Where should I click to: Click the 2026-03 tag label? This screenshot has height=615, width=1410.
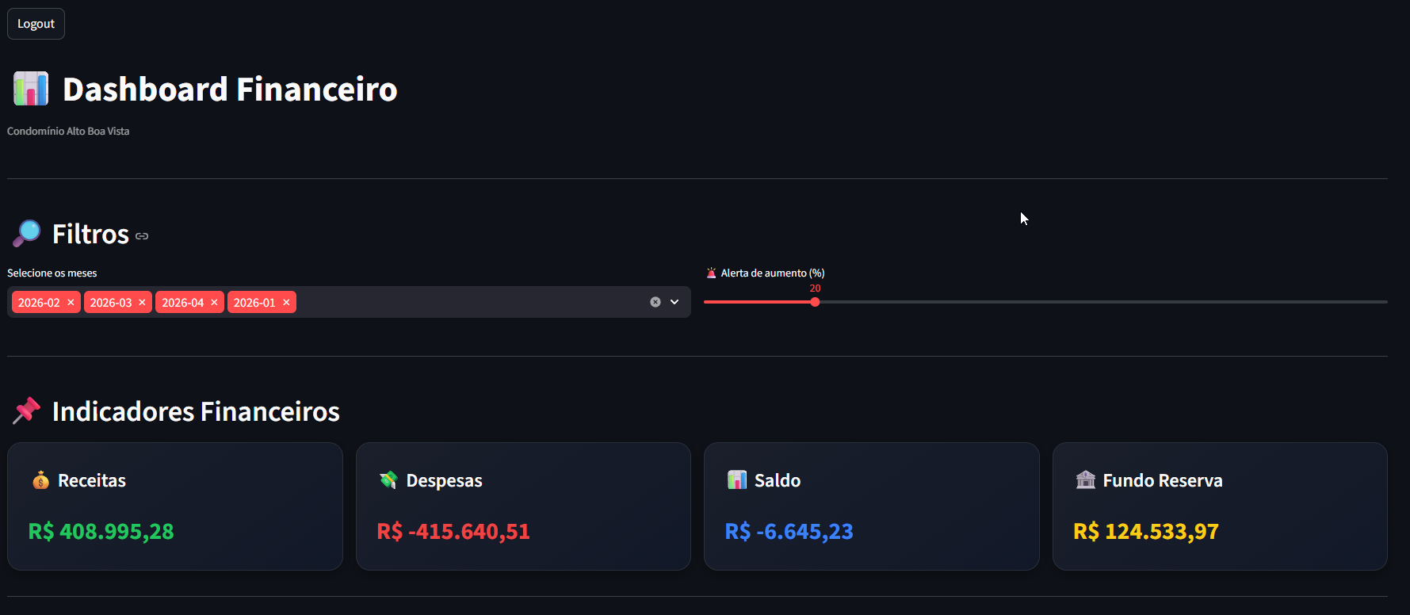tap(111, 303)
